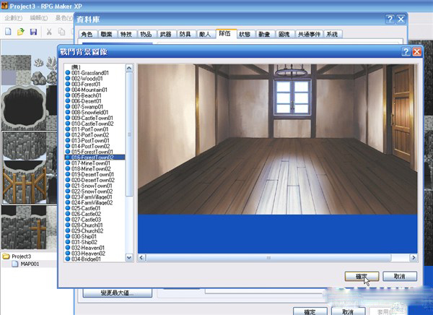Image resolution: width=433 pixels, height=315 pixels.
Task: Confirm selection with 確定 in background dialog
Action: point(362,276)
